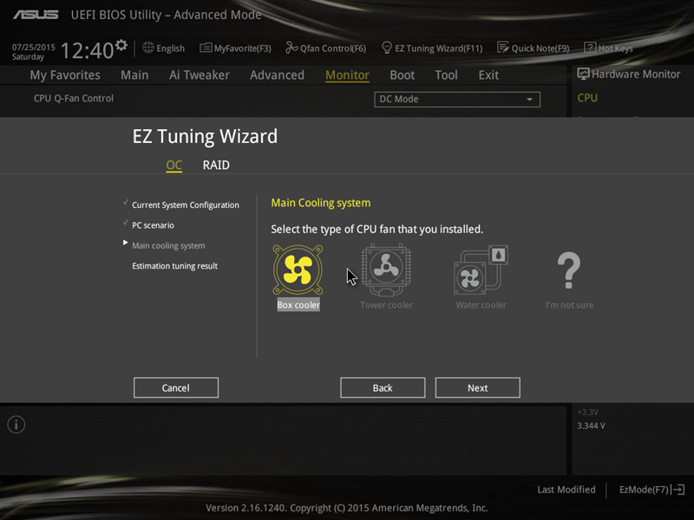Launch EZ Tuning Wizard(F11)
Screen dimensions: 694x520
coord(432,49)
